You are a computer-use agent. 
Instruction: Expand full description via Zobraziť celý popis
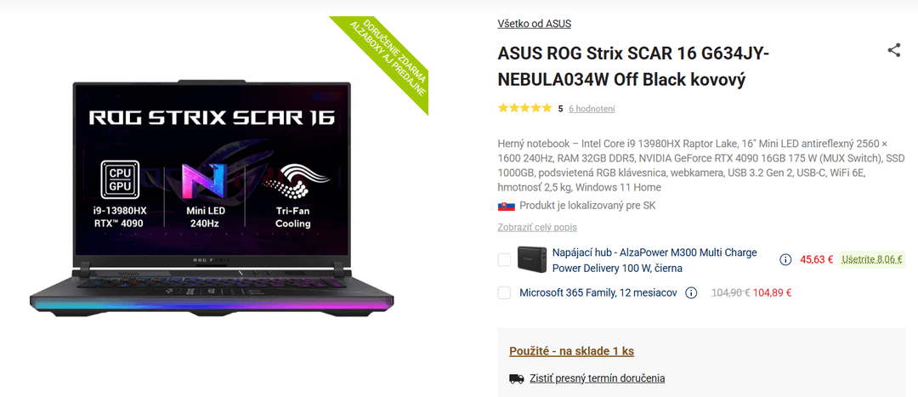pos(537,227)
